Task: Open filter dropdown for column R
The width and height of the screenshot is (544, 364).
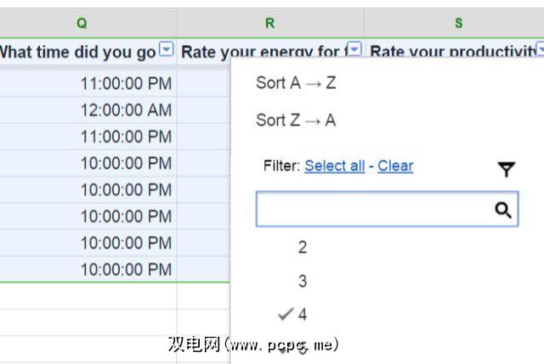Action: tap(354, 50)
